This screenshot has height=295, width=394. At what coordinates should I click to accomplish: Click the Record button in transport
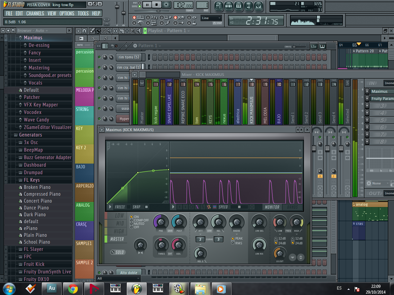166,4
